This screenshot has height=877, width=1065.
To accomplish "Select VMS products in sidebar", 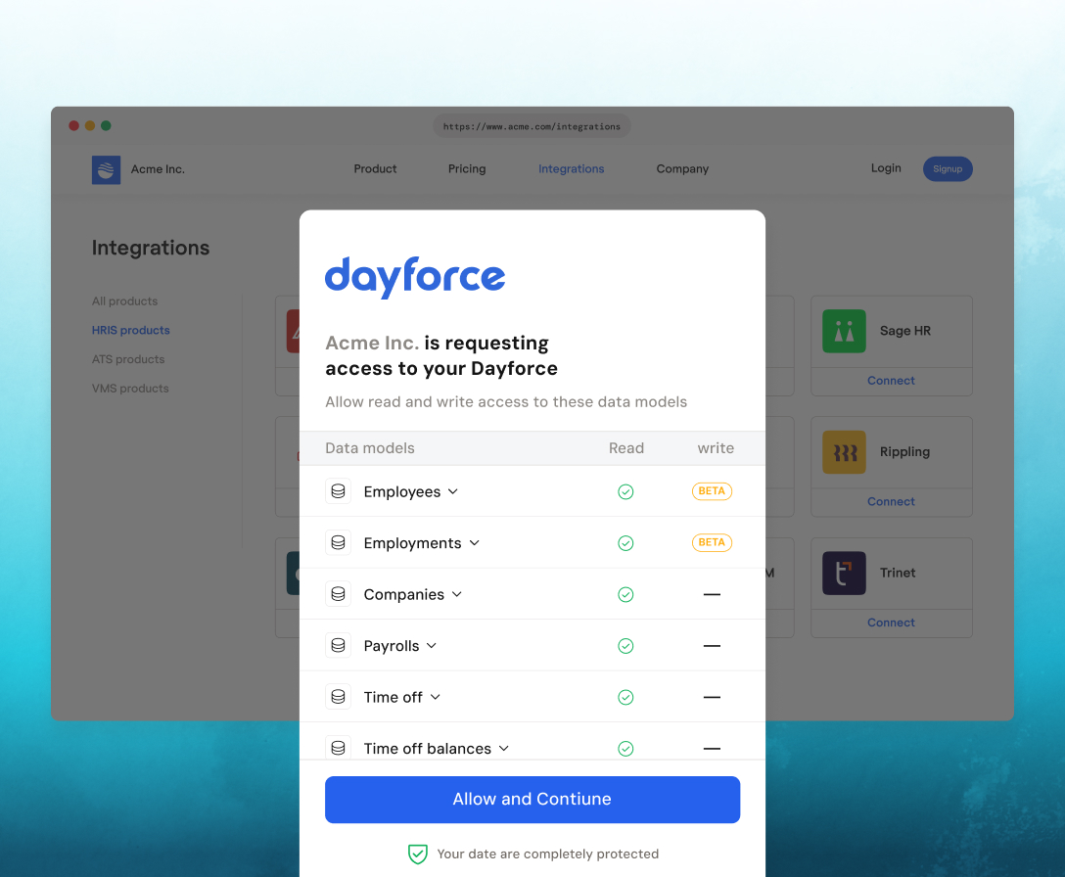I will (130, 389).
